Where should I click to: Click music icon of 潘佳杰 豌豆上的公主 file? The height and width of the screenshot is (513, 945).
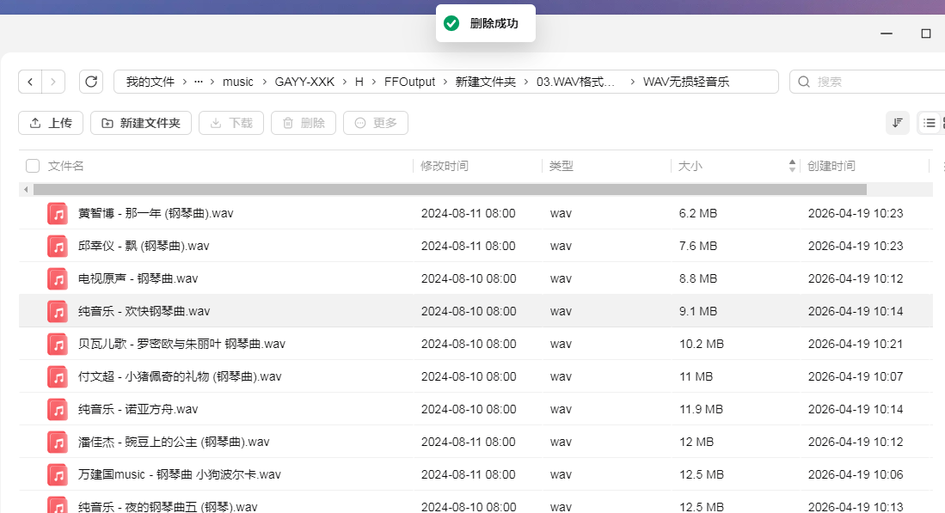tap(58, 442)
